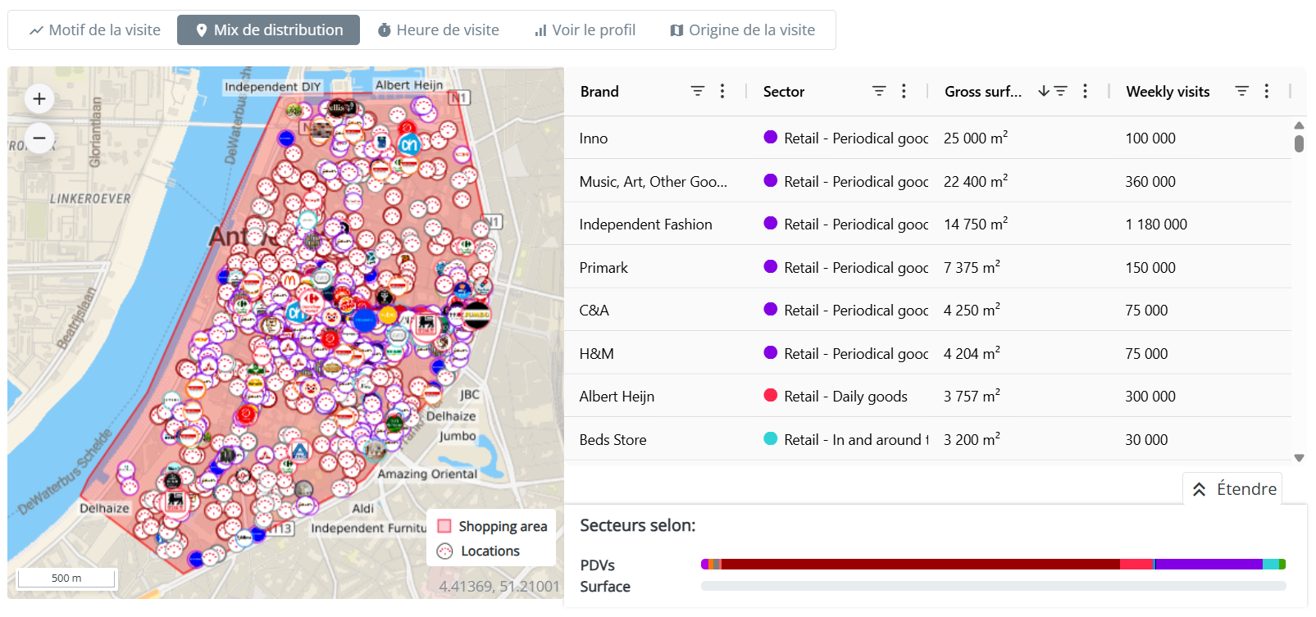Expand the table with Étendre

pyautogui.click(x=1233, y=489)
